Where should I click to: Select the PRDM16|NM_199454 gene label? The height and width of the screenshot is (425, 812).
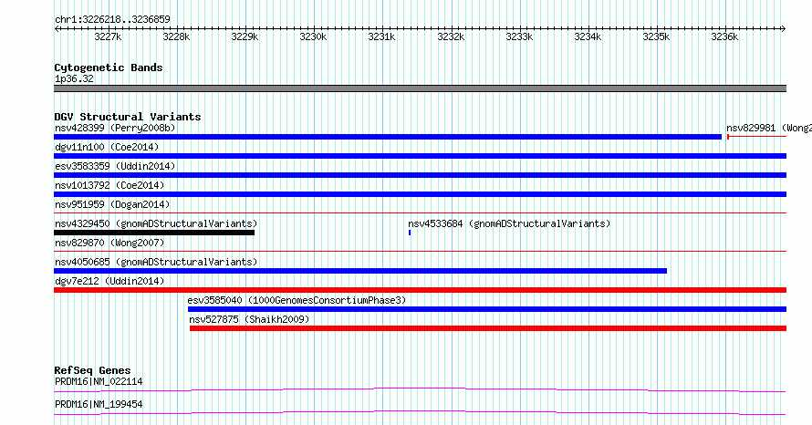point(99,404)
